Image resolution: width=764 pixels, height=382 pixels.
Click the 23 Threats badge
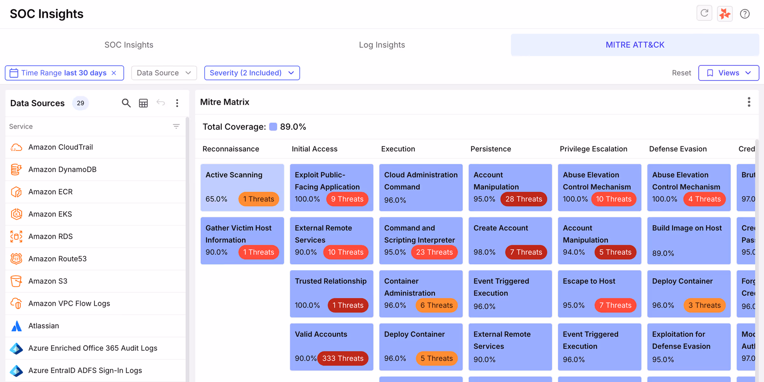point(434,252)
